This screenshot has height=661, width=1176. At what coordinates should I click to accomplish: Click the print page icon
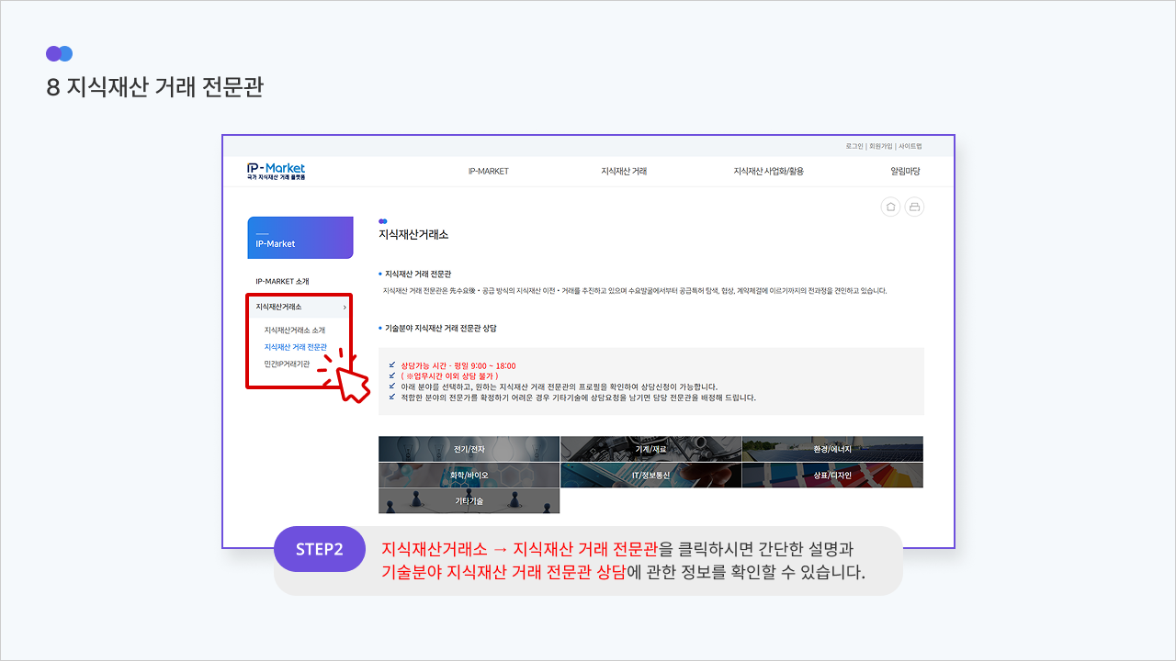[914, 207]
